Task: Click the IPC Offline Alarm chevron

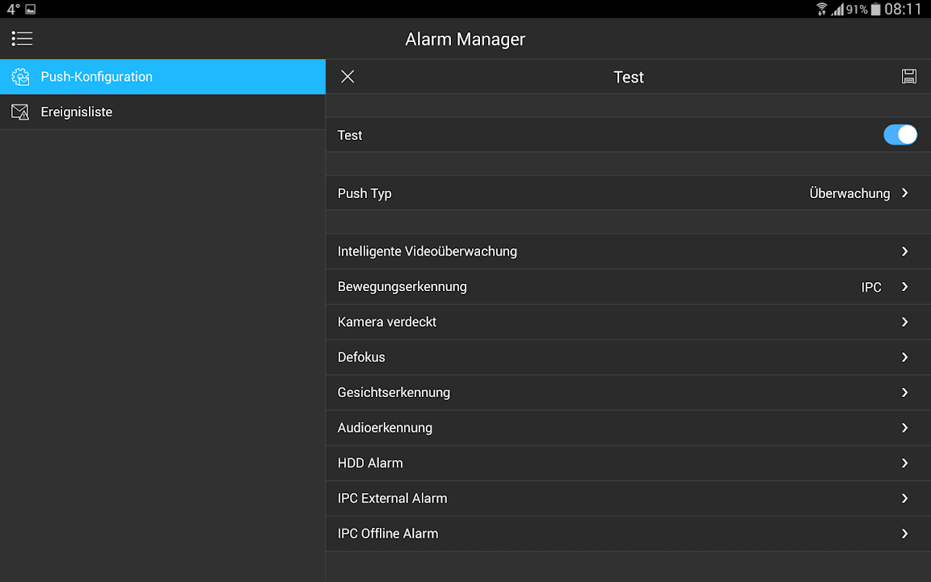Action: 904,533
